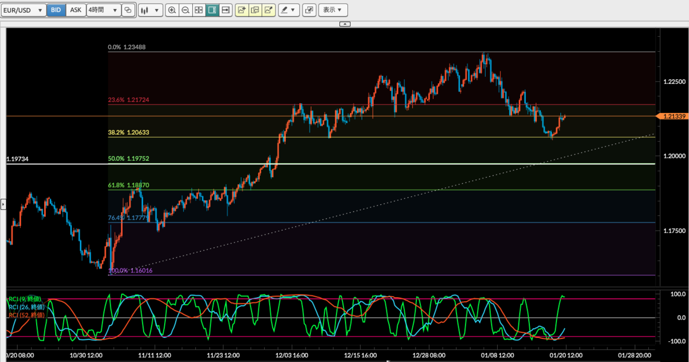Click the RCI (26, 終値) indicator label

pyautogui.click(x=26, y=307)
